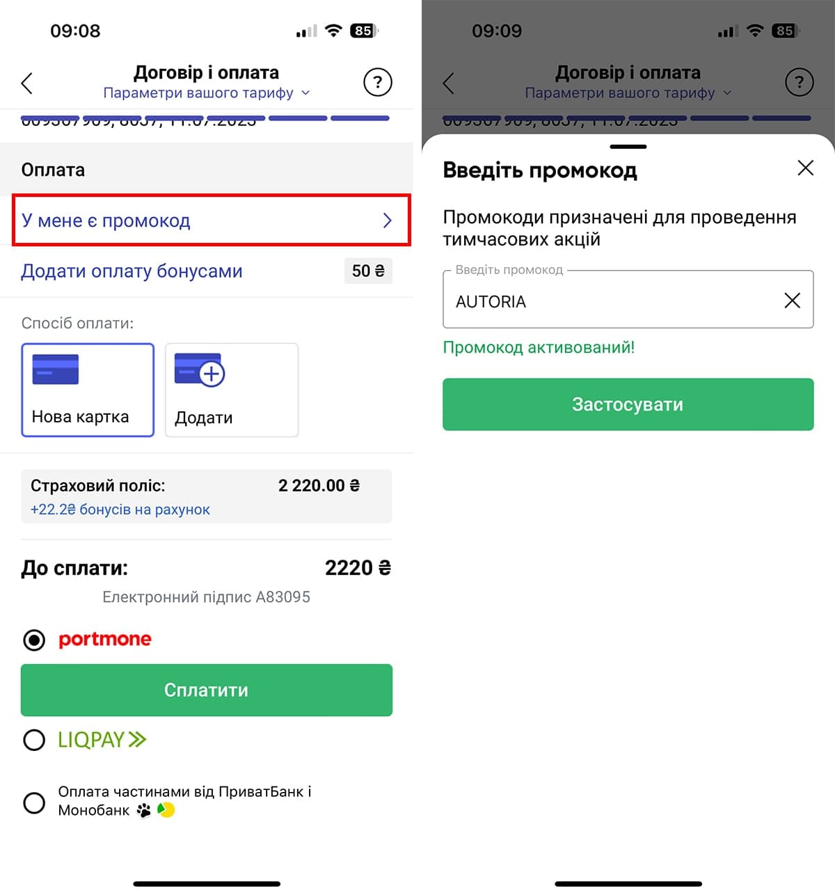Viewport: 835px width, 895px height.
Task: Expand Параметри вашого тарифу dropdown on left
Action: click(207, 93)
